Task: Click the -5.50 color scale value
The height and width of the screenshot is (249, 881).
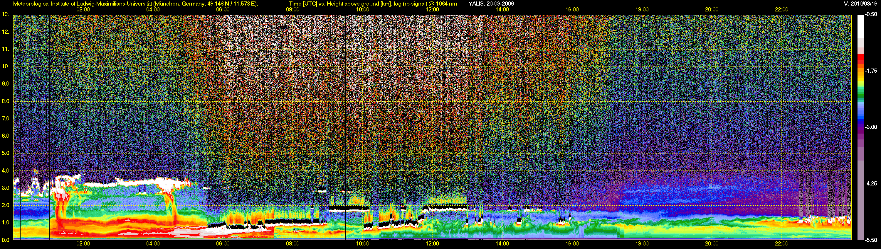Action: click(871, 240)
